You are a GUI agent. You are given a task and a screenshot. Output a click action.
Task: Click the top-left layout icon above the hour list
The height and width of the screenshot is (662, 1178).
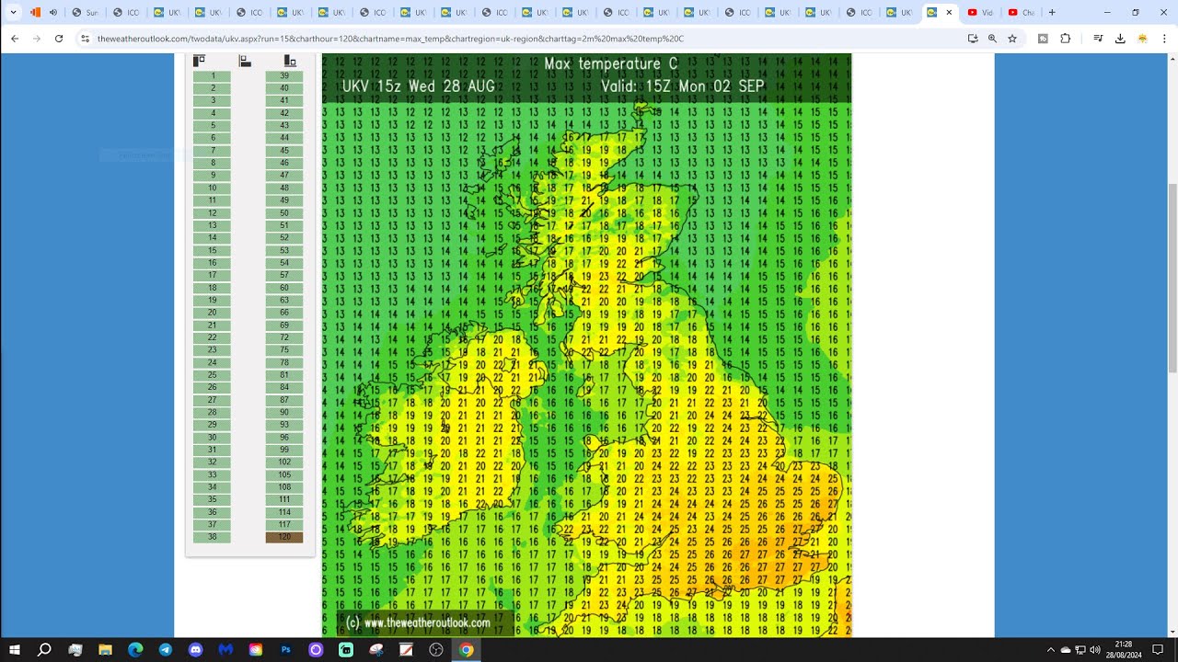(x=199, y=61)
